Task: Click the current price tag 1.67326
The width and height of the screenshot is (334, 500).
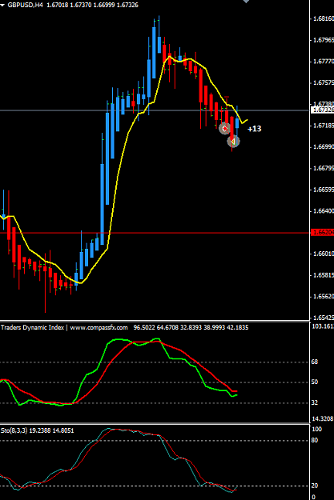Action: pos(323,110)
